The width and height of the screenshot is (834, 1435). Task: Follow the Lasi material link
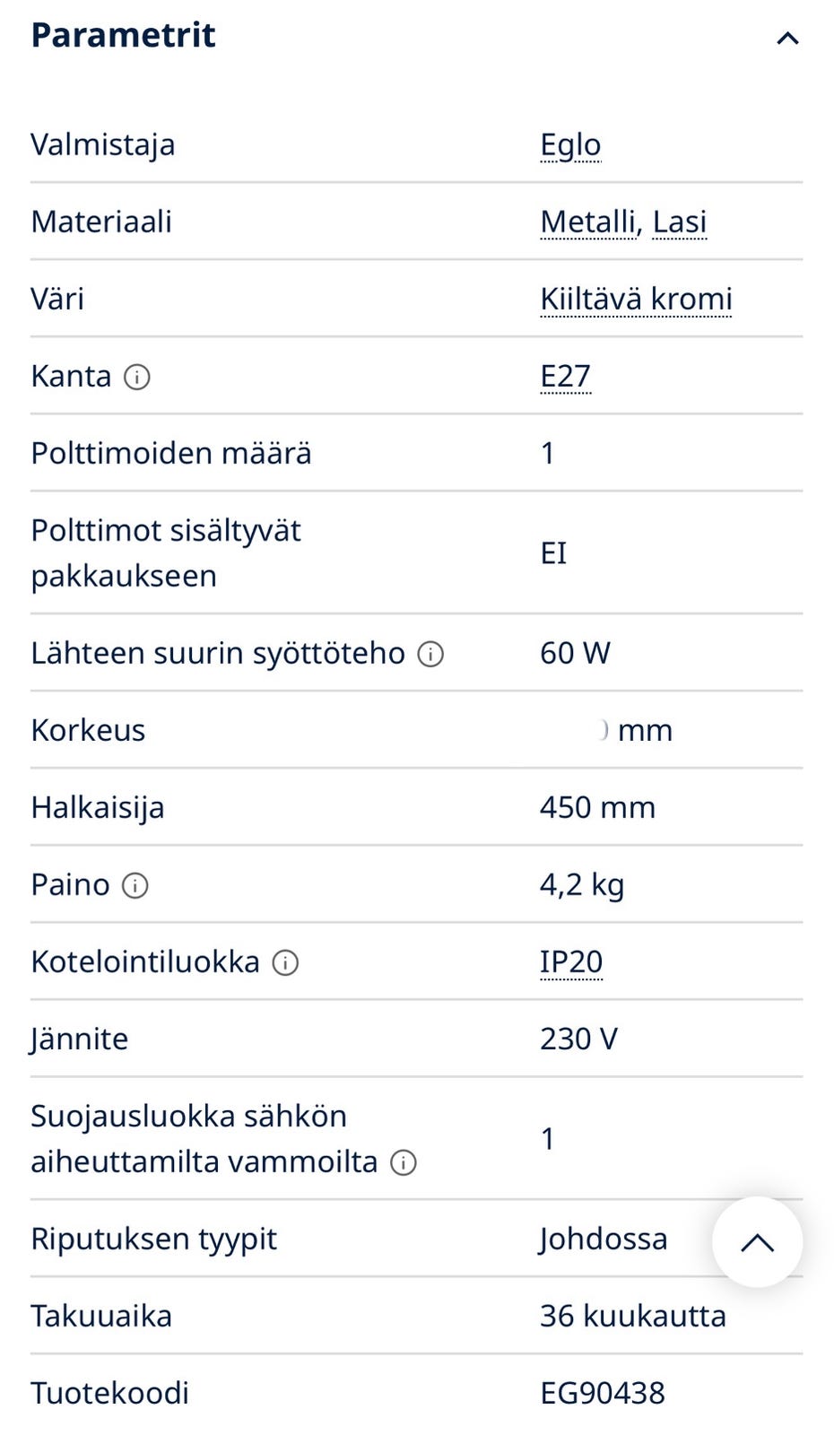coord(680,222)
